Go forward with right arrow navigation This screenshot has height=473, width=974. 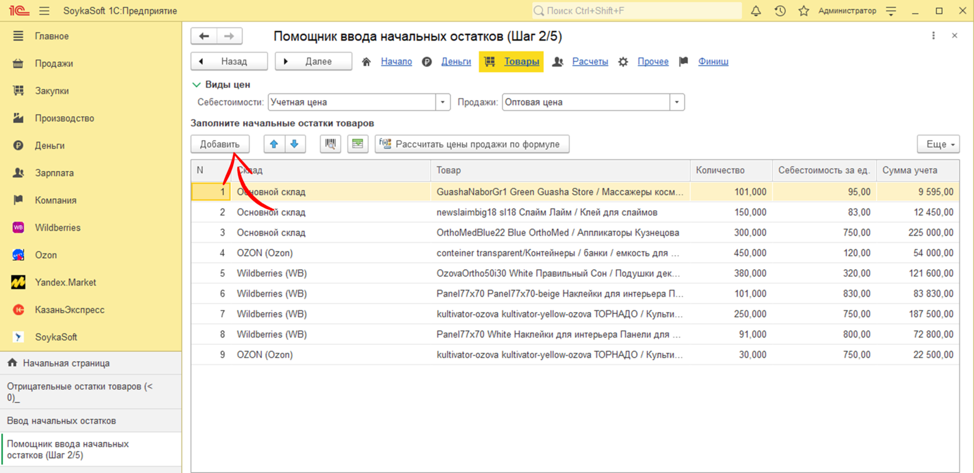(230, 36)
